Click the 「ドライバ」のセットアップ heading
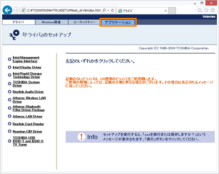 (46, 35)
